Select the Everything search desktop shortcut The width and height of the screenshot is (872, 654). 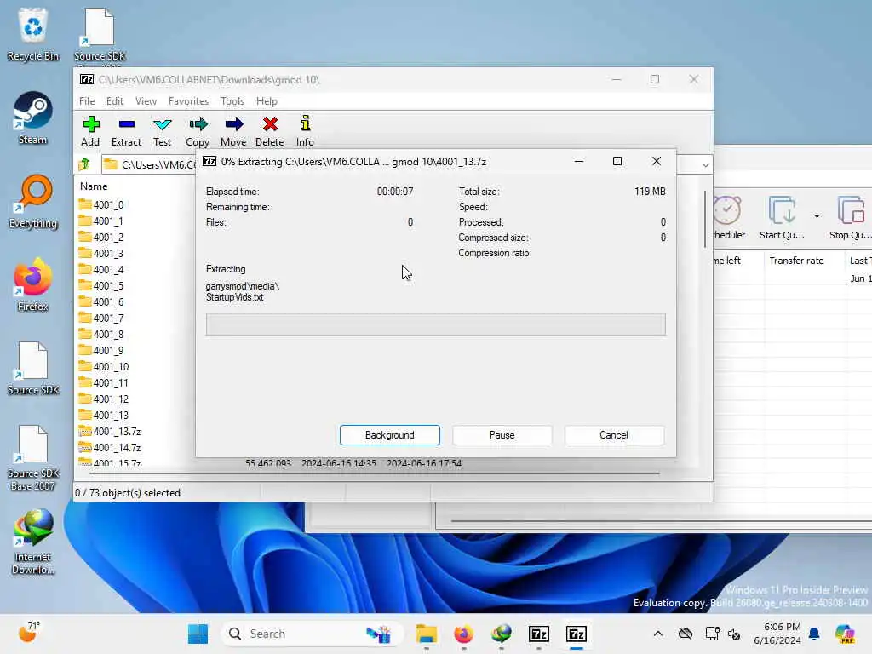33,202
